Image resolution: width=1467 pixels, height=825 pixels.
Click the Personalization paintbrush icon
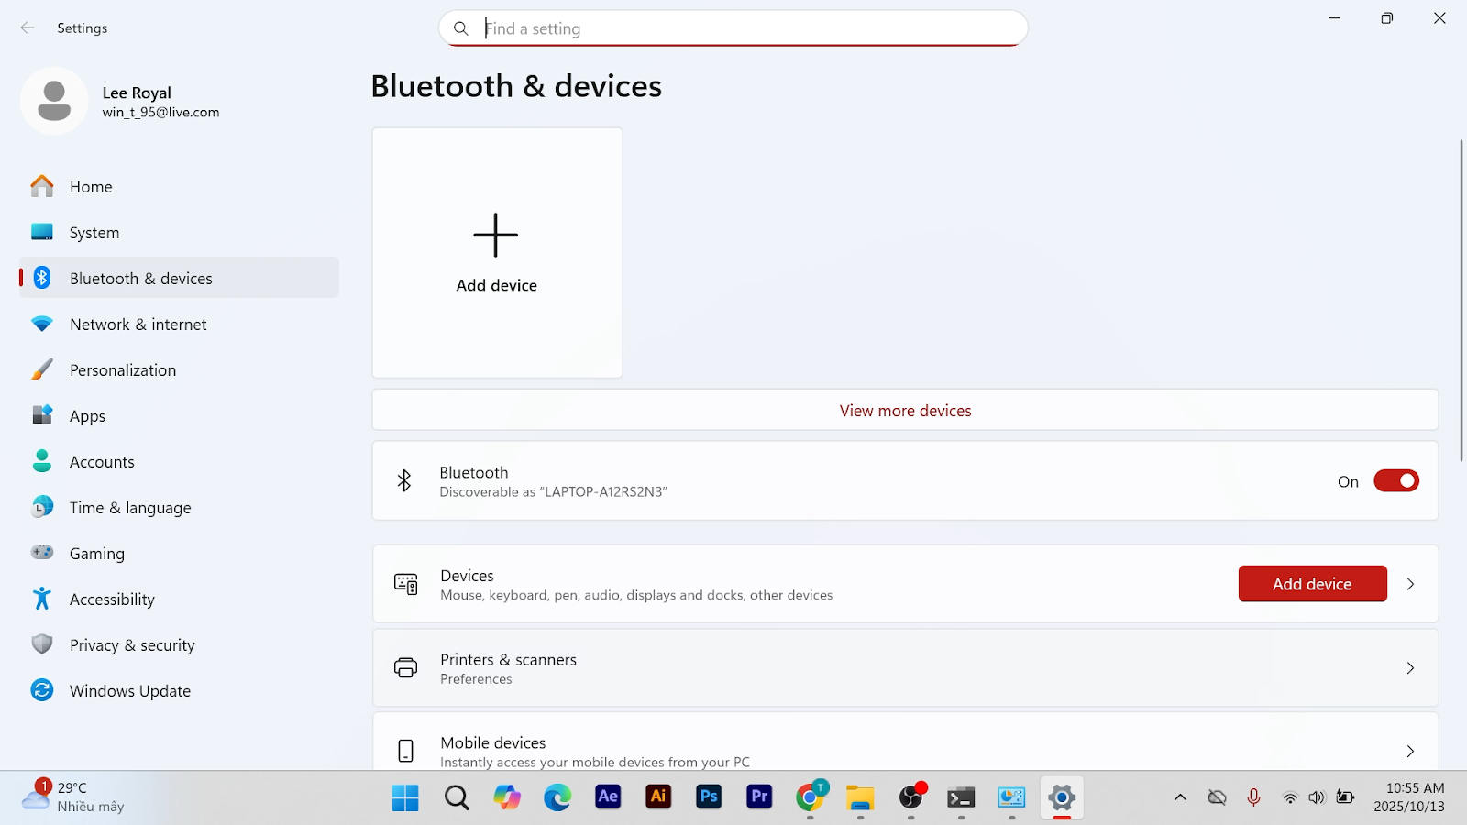pos(42,369)
